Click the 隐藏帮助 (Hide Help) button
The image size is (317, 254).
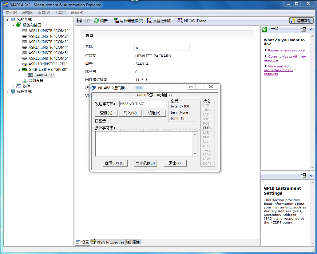coord(301,21)
